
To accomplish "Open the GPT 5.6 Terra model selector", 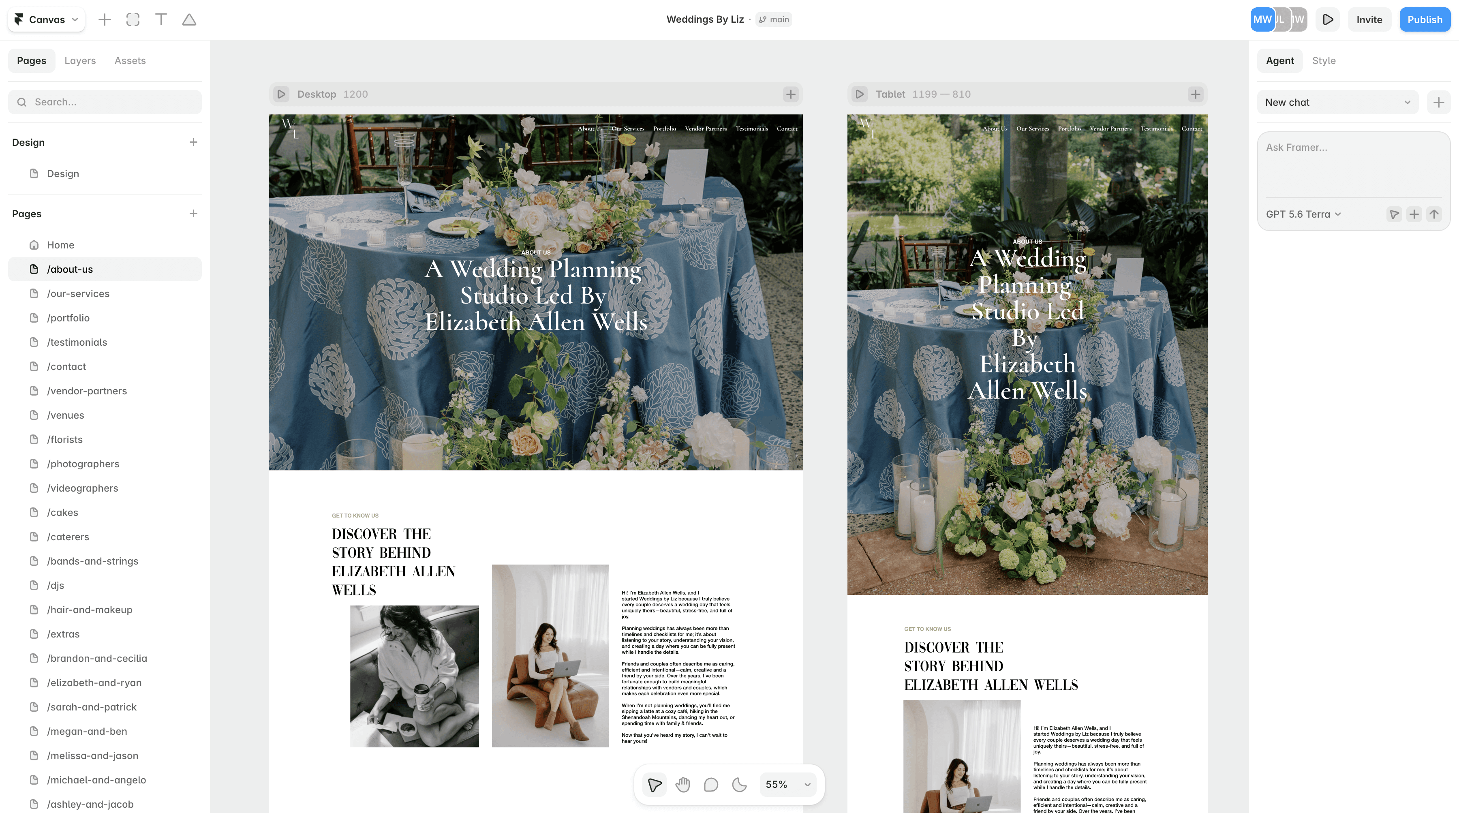I will pos(1303,214).
